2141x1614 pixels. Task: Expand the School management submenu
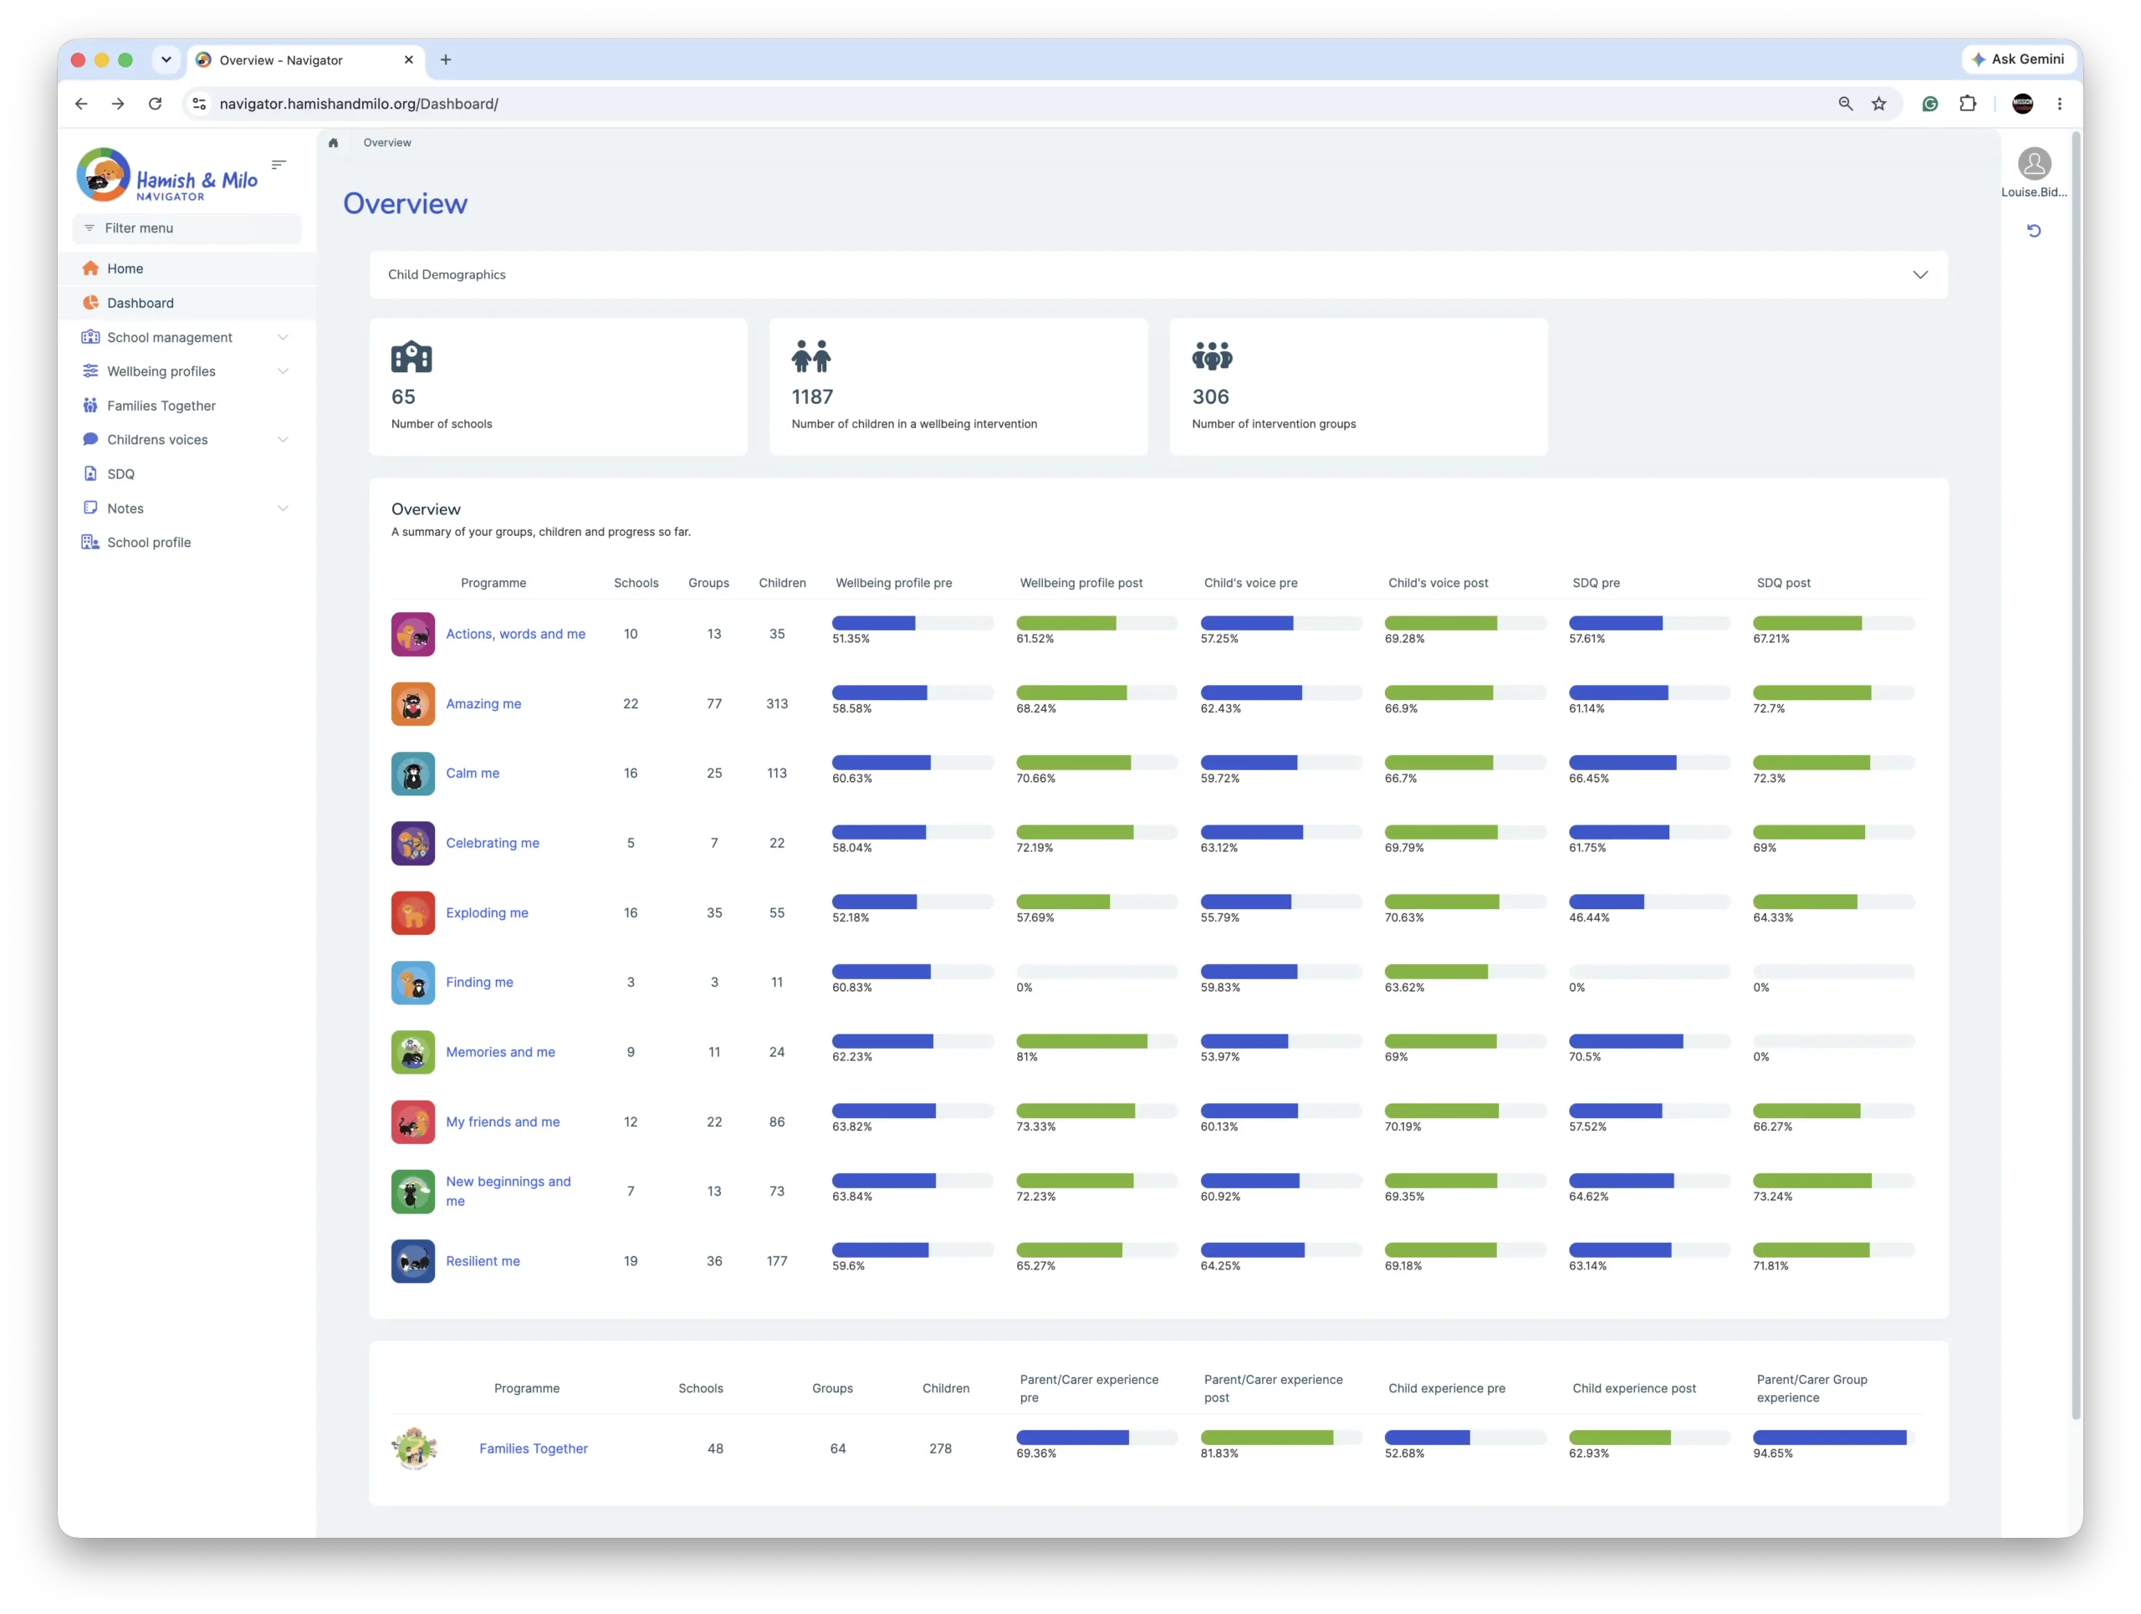(283, 337)
